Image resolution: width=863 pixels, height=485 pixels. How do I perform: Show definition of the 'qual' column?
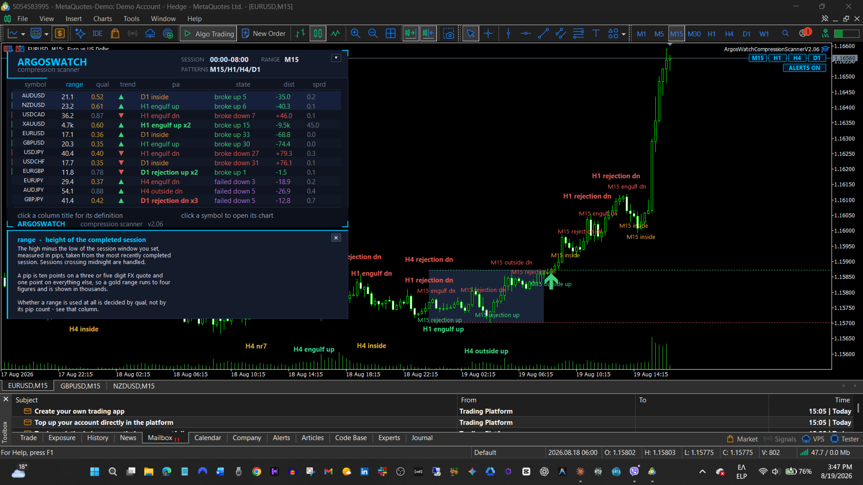(102, 84)
